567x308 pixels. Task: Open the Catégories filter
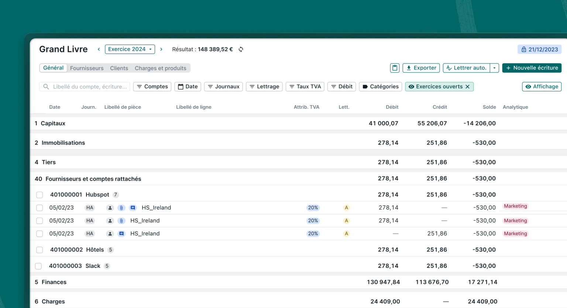(381, 87)
